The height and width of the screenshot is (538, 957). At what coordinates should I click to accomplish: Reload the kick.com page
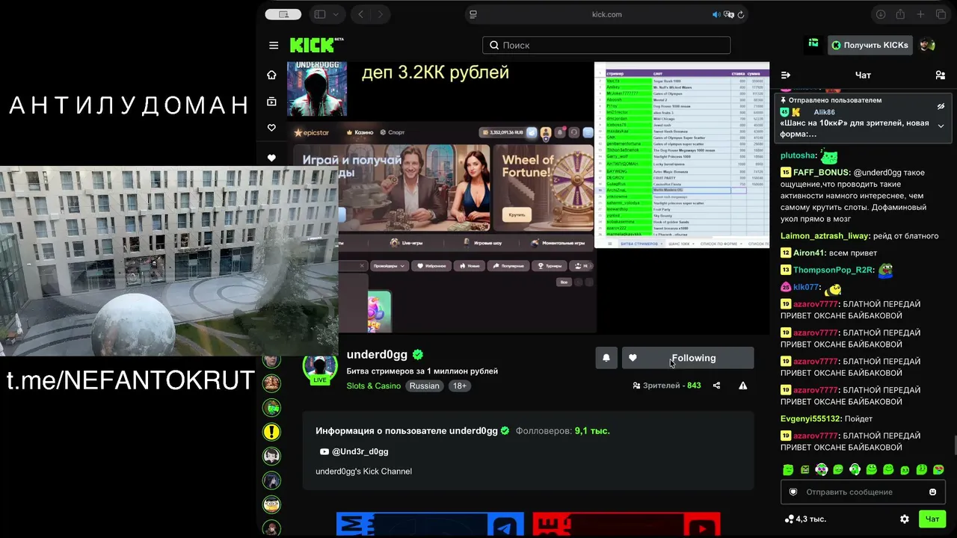point(741,14)
